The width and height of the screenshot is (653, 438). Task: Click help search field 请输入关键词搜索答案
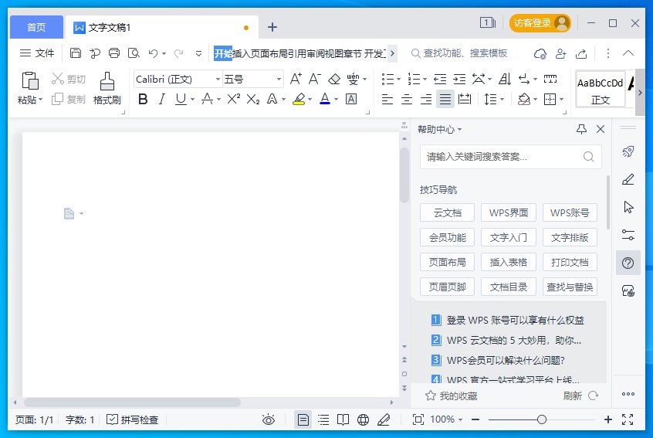pyautogui.click(x=510, y=157)
